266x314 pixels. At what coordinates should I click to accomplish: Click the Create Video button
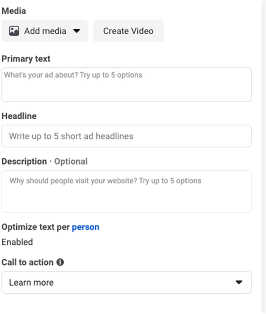coord(128,31)
